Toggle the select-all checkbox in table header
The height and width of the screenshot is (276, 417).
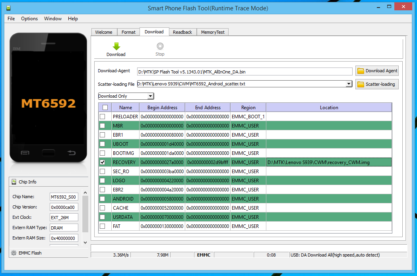(105, 108)
